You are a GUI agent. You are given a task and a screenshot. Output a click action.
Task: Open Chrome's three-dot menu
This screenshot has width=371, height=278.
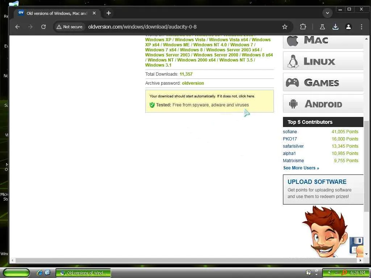coord(361,27)
